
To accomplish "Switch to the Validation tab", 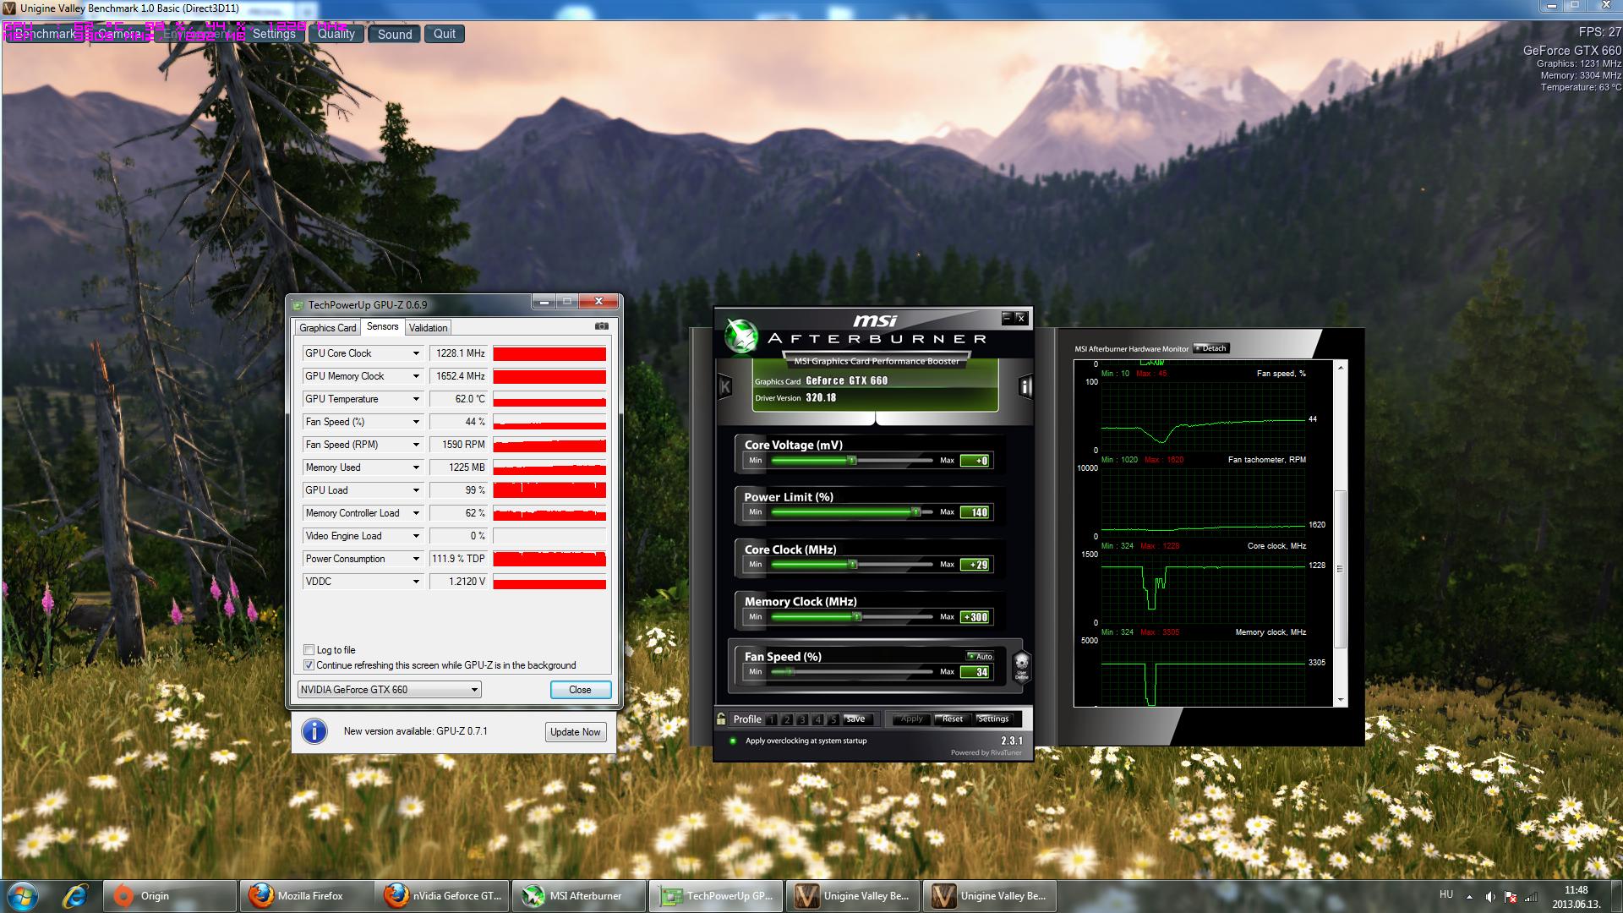I will pyautogui.click(x=428, y=328).
